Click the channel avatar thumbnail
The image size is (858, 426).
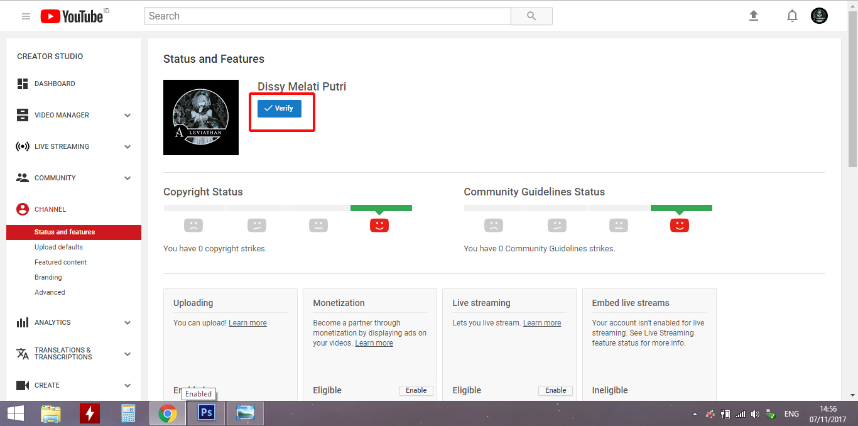coord(201,117)
